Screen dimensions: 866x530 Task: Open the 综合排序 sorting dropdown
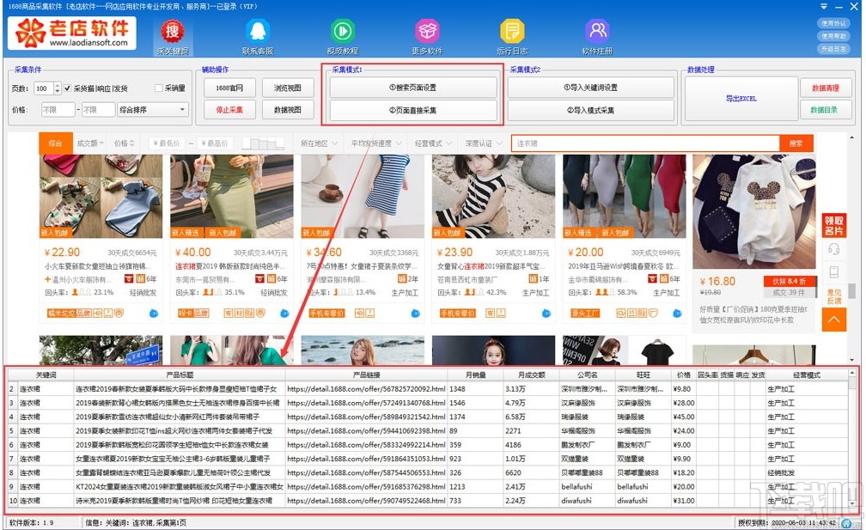151,109
